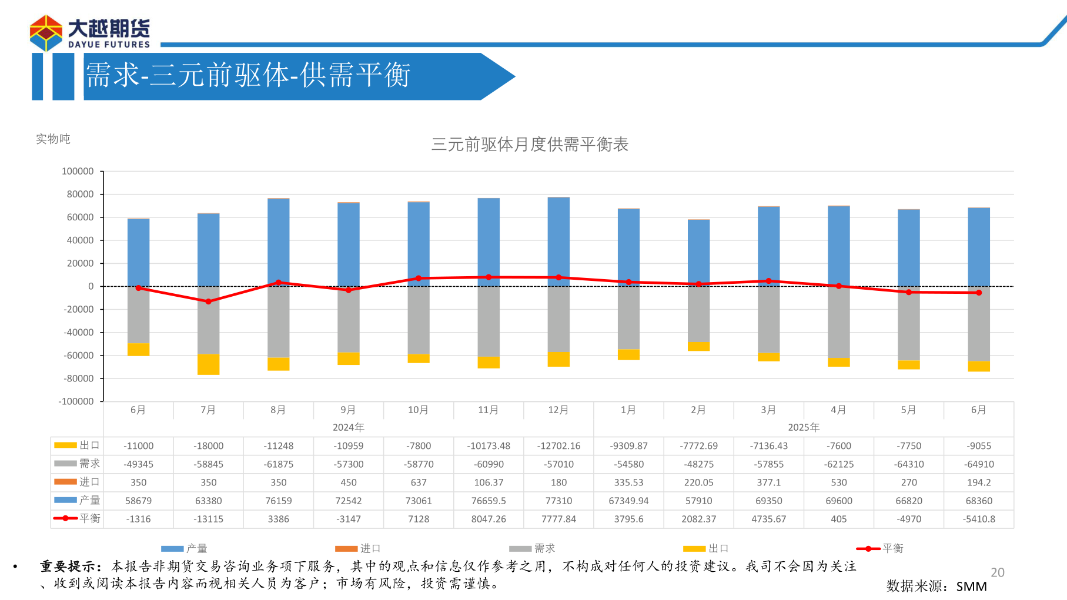Click the slide heading 需求-三元前驱体-供需平衡

click(248, 76)
